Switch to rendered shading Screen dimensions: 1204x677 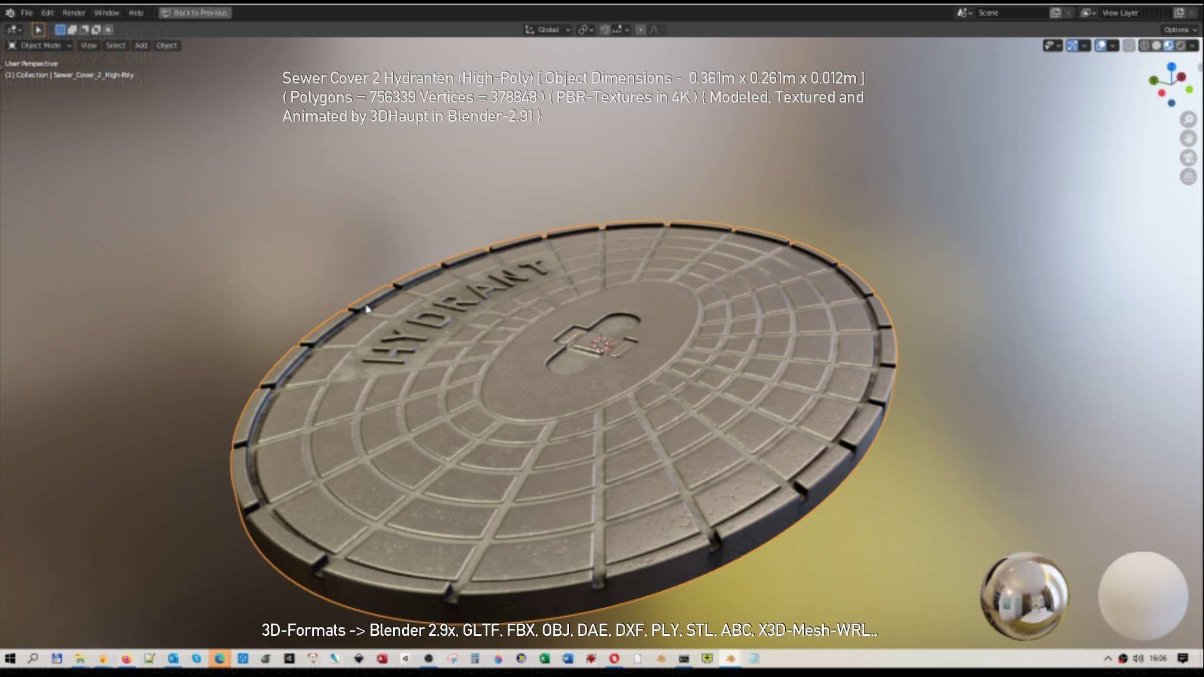tap(1180, 45)
